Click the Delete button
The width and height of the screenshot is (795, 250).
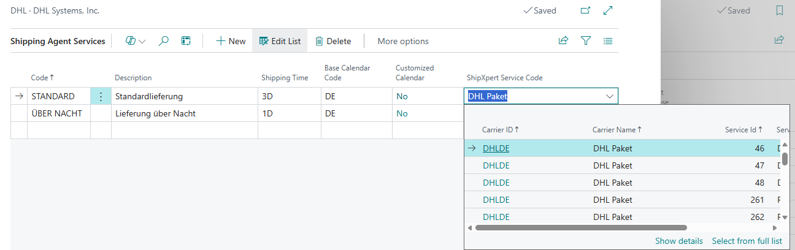coord(333,41)
